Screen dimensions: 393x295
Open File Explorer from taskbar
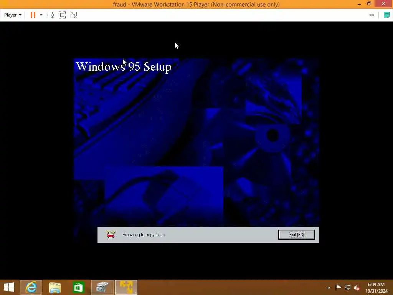point(54,287)
